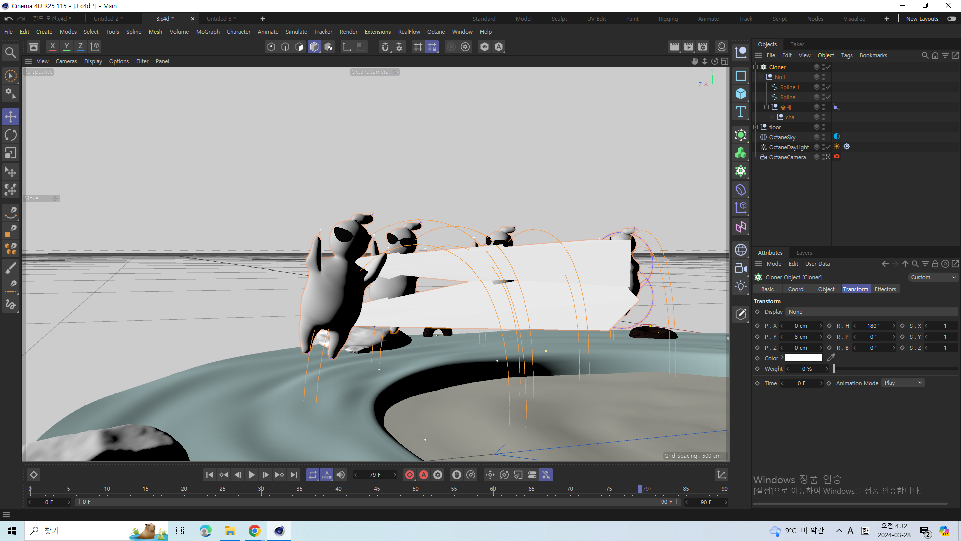Open the Custom mode dropdown in Attributes
Viewport: 961px width, 541px height.
click(932, 277)
